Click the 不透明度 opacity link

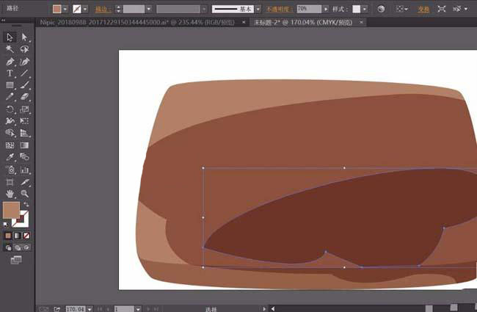(x=278, y=9)
